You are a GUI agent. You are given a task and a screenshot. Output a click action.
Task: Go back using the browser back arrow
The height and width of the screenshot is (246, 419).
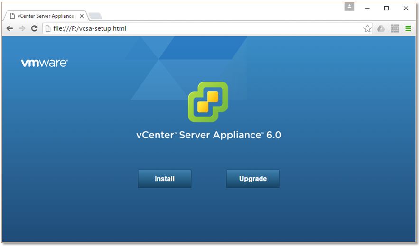coord(9,28)
